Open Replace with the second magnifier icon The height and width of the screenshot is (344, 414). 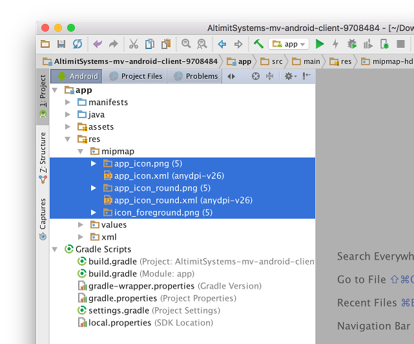tap(202, 44)
